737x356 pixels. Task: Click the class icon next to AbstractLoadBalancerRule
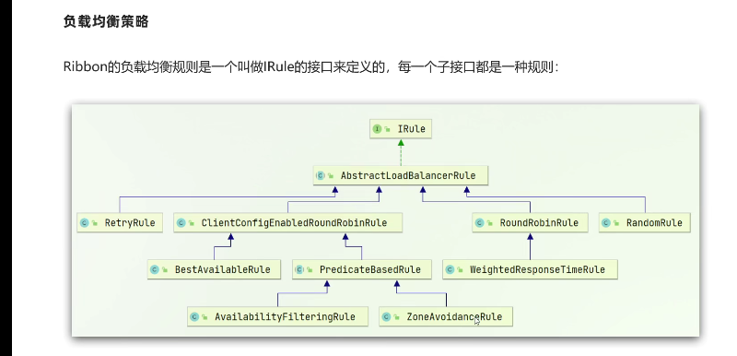pos(321,176)
